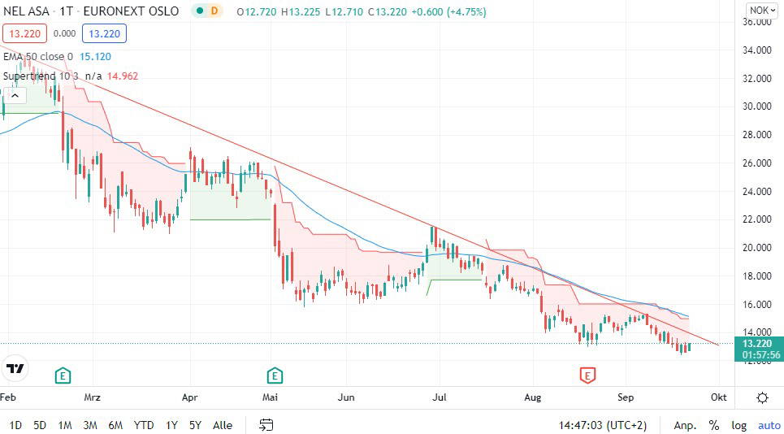Click the current price label 13.220 on axis
Viewport: 784px width, 434px height.
(x=756, y=344)
